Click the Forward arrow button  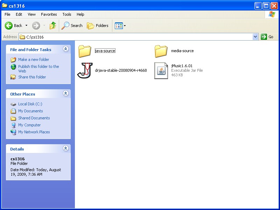(x=36, y=26)
